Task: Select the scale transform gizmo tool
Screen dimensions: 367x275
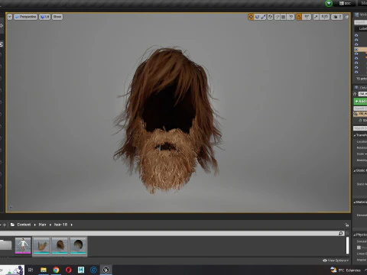Action: (263, 17)
